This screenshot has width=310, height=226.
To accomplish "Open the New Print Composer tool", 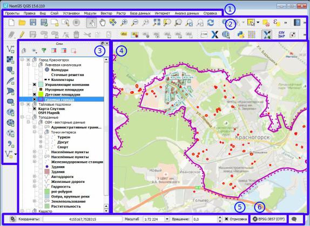I will (x=55, y=23).
